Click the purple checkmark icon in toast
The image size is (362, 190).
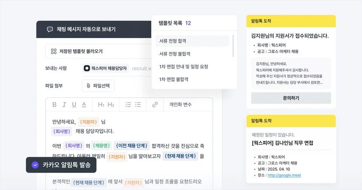click(35, 165)
